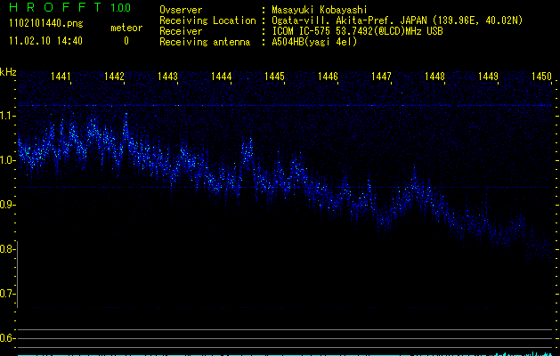
Task: Click the 11.02.10 14:40 timestamp
Action: (45, 41)
